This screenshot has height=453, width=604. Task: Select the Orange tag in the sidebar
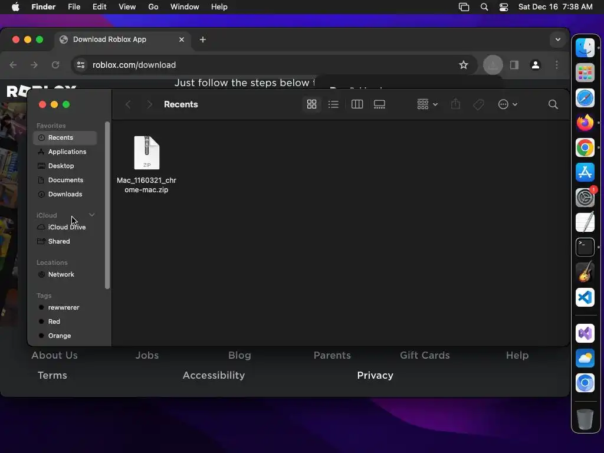pos(65,336)
